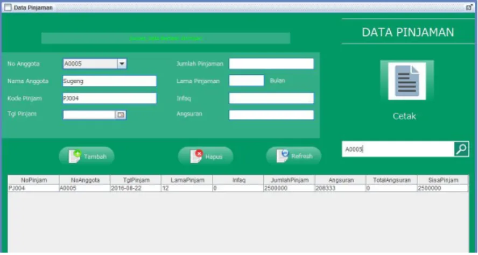Image resolution: width=478 pixels, height=255 pixels.
Task: Click the Cetak label
Action: click(x=404, y=116)
